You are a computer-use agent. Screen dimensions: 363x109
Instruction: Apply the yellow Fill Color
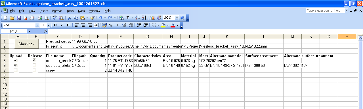coord(163,25)
